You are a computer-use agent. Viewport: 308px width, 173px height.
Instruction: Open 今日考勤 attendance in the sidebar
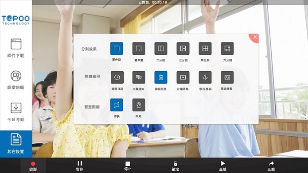click(x=16, y=112)
